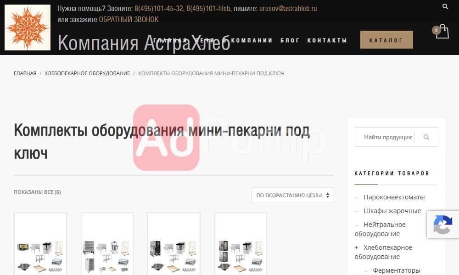
Task: Click the 'ПОКАЗАНЫ ВСЕ (6)' result count text
Action: tap(38, 192)
